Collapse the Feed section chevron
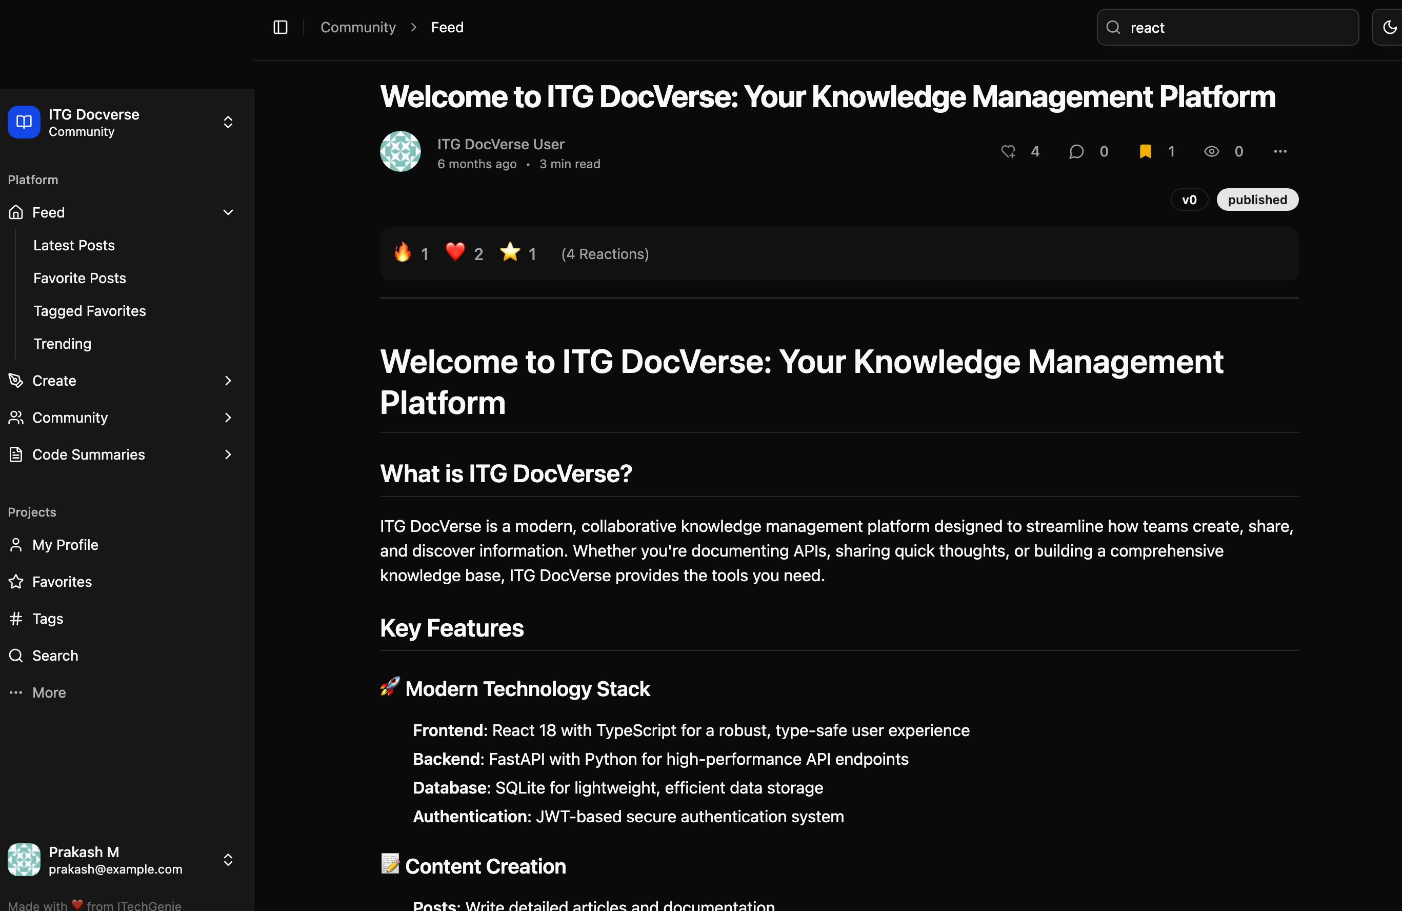1402x911 pixels. point(228,212)
